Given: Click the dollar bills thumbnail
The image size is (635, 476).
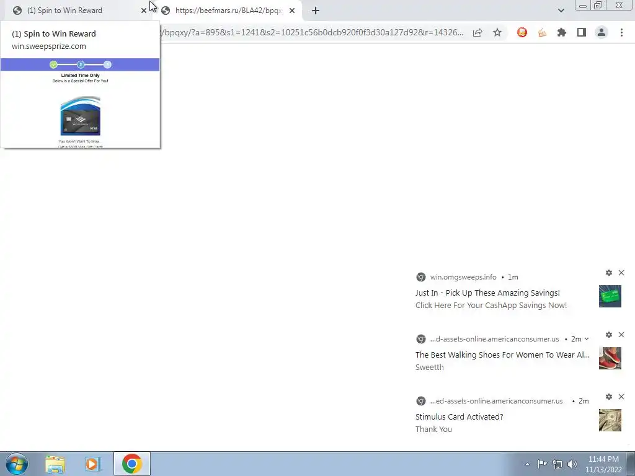Looking at the screenshot, I should [x=610, y=420].
